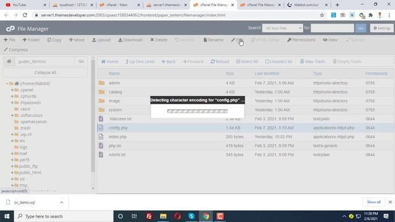Click the View toolbar button
The image size is (395, 222).
pyautogui.click(x=330, y=39)
